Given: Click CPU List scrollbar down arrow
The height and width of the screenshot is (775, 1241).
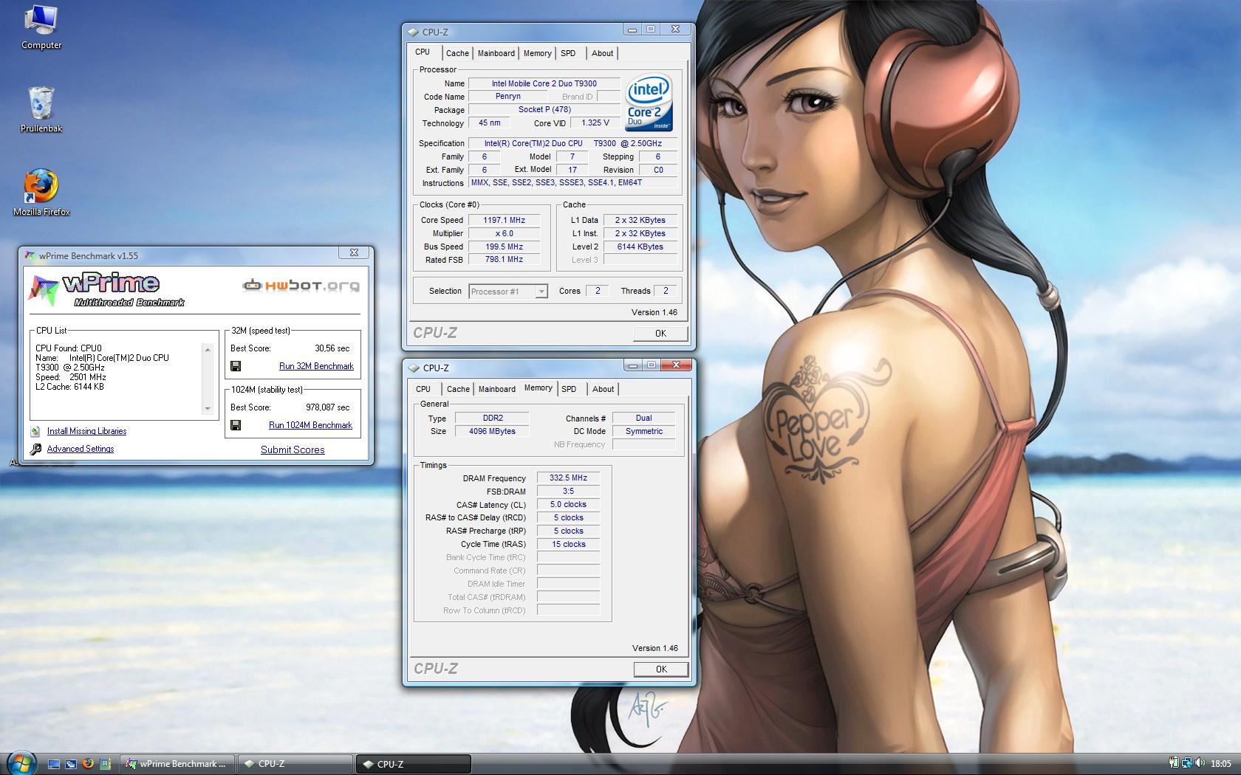Looking at the screenshot, I should tap(208, 408).
